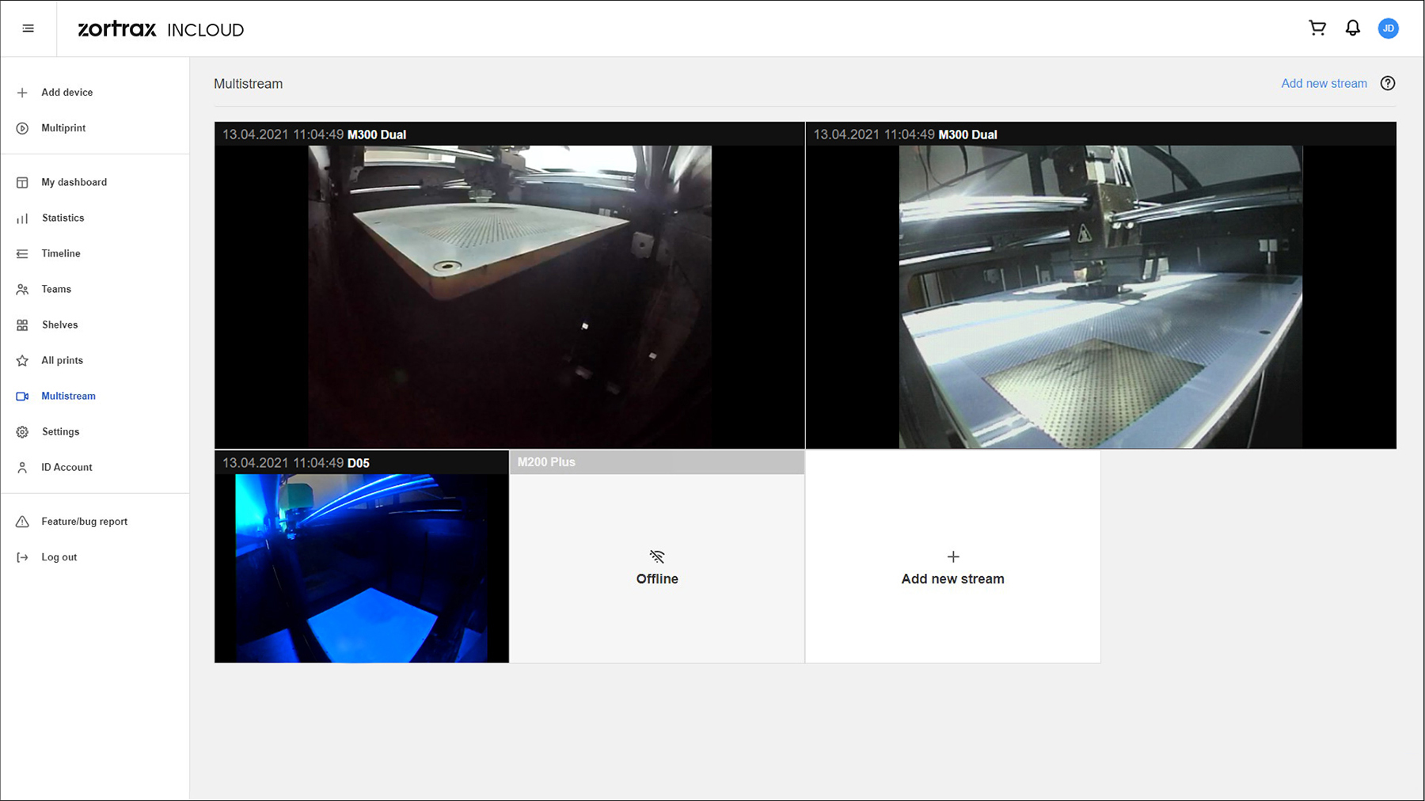Viewport: 1425px width, 801px height.
Task: Select All prints in sidebar
Action: coord(62,360)
